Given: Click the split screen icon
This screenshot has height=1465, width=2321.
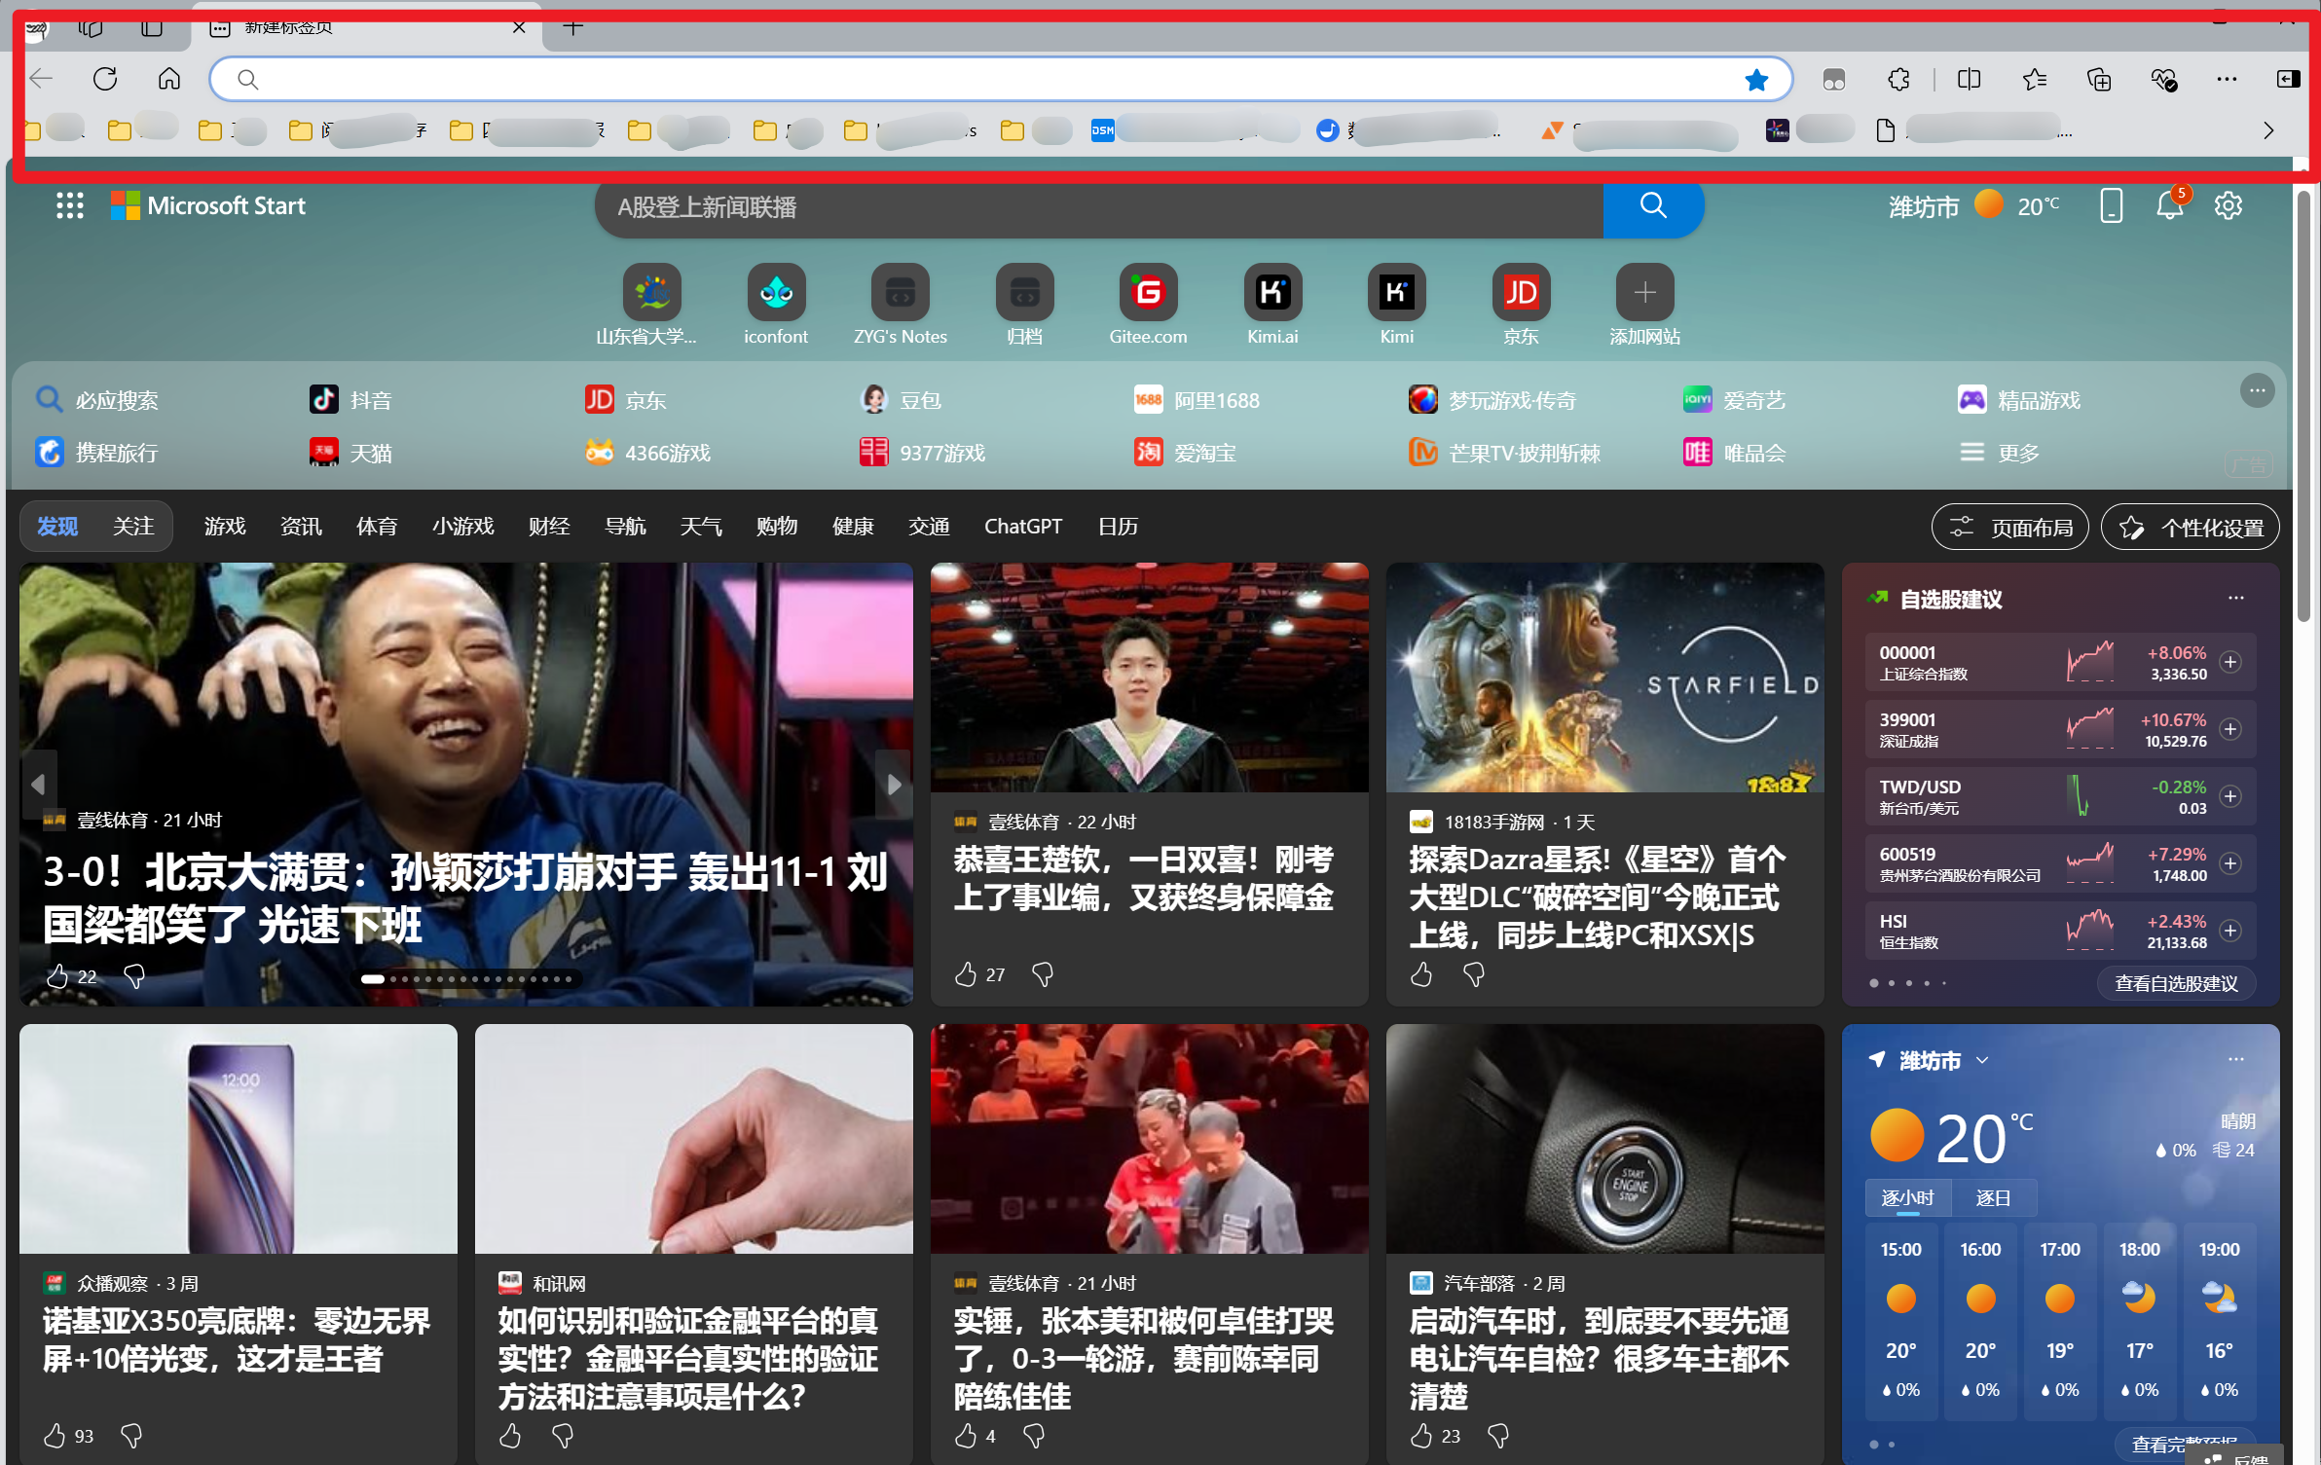Looking at the screenshot, I should [1969, 80].
